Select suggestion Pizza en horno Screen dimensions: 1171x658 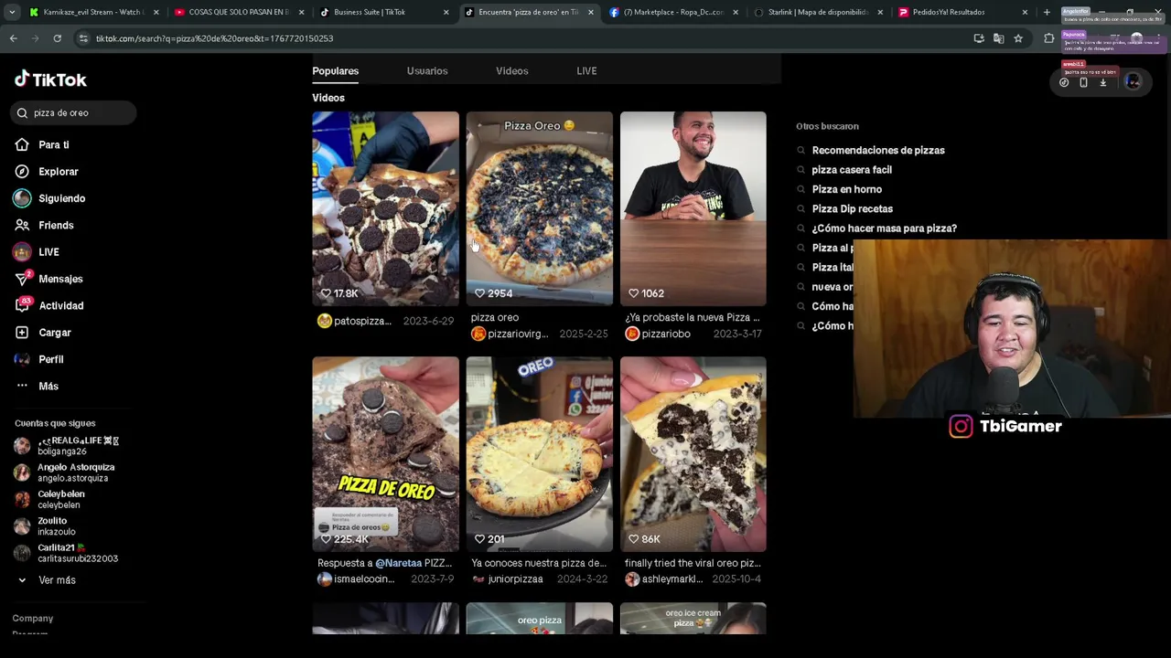coord(847,189)
